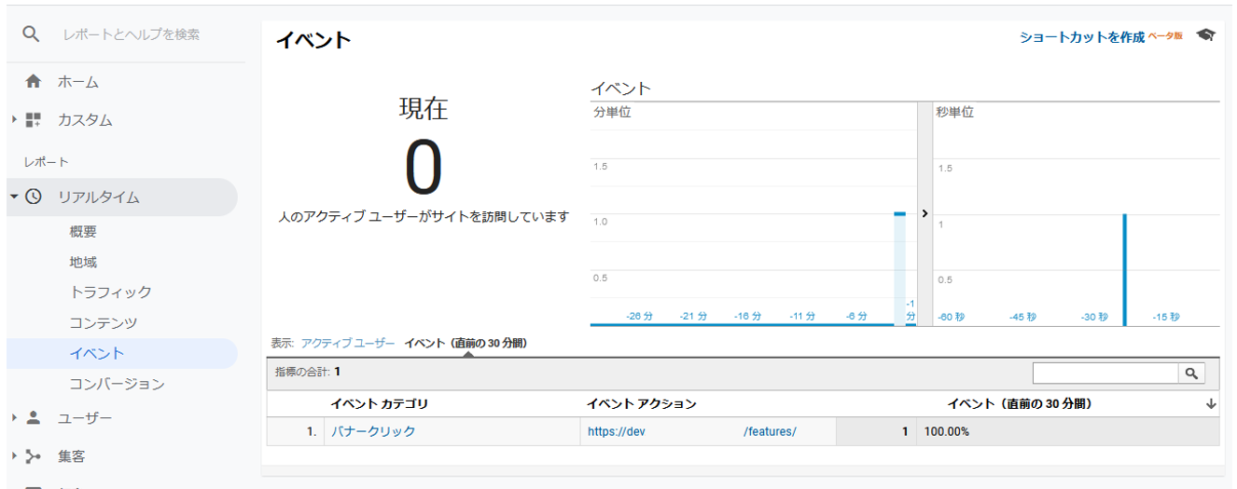Sort by イベント アクション column header
1237x489 pixels.
point(641,404)
